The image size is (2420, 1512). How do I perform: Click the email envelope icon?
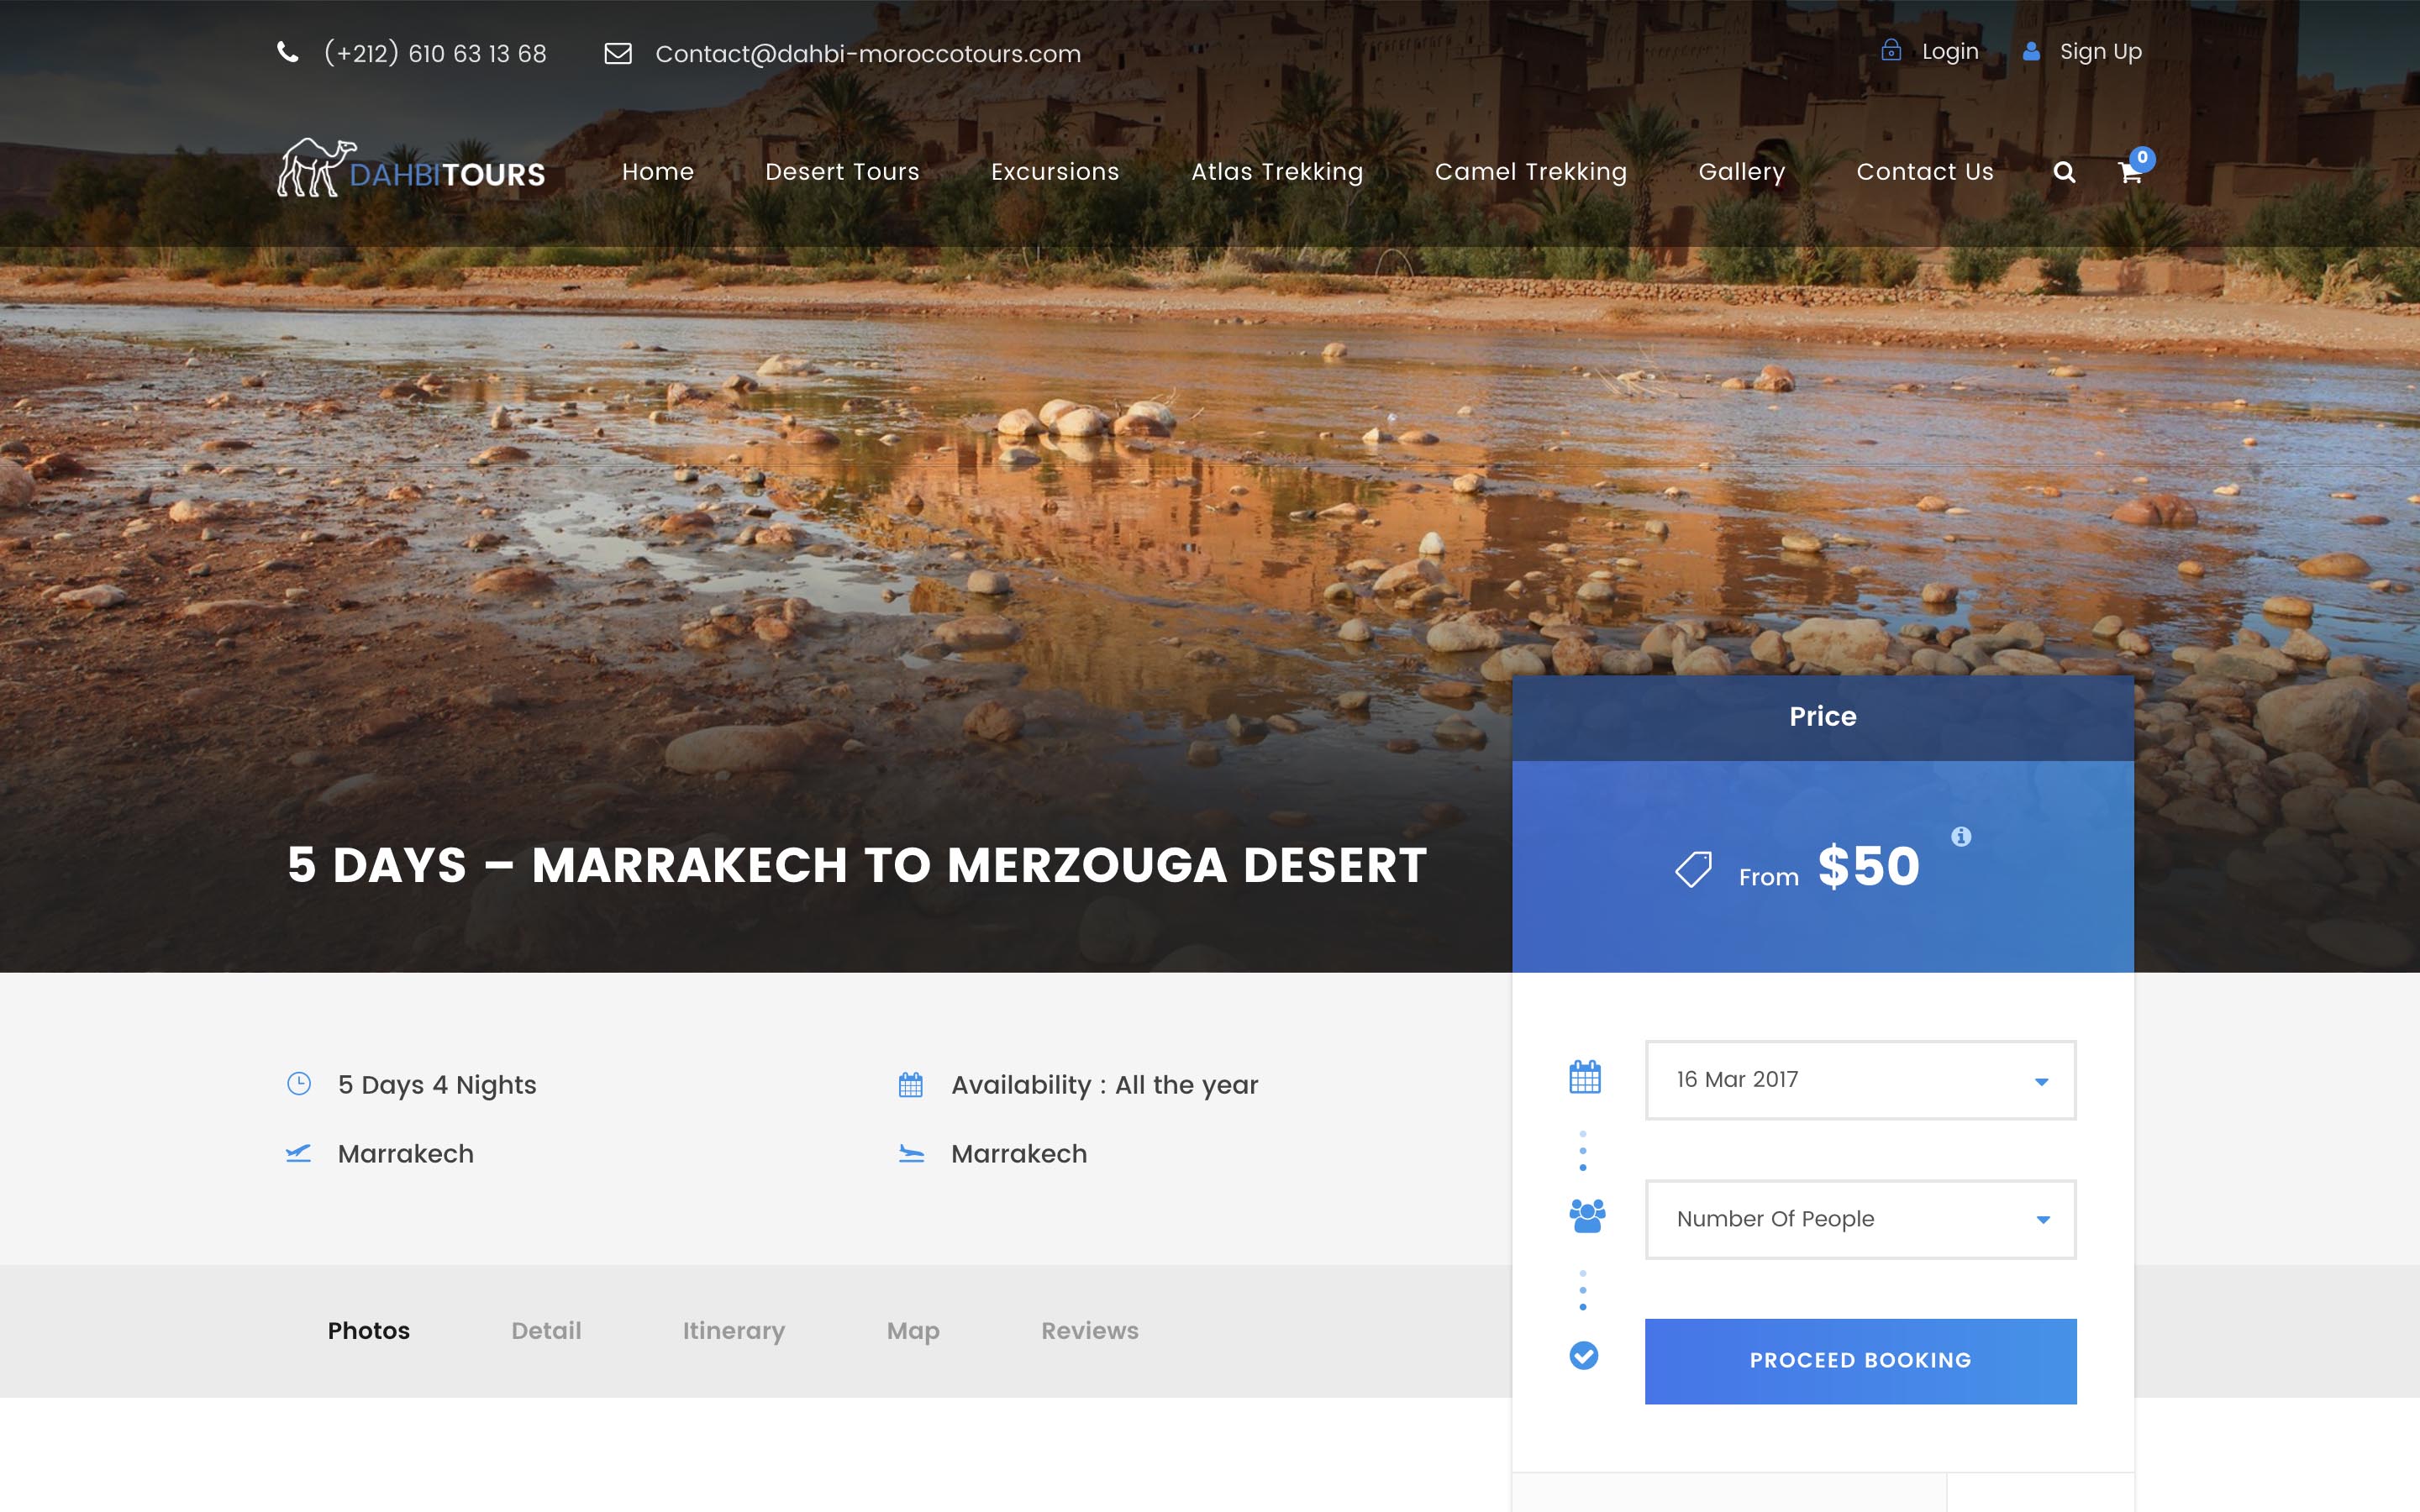[618, 53]
